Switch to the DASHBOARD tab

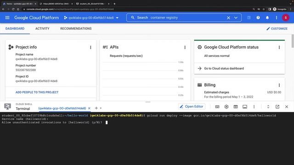tap(15, 28)
